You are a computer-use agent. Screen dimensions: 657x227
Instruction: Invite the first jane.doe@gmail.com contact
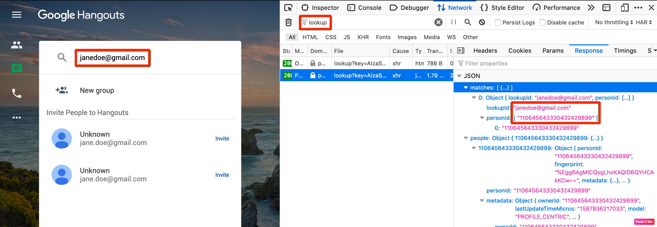tap(222, 138)
